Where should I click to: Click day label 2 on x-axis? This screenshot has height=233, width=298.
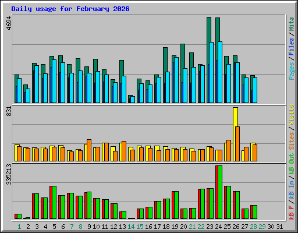point(28,227)
